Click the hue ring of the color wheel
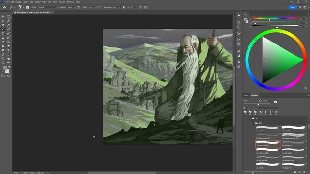The width and height of the screenshot is (310, 174). coord(276,31)
